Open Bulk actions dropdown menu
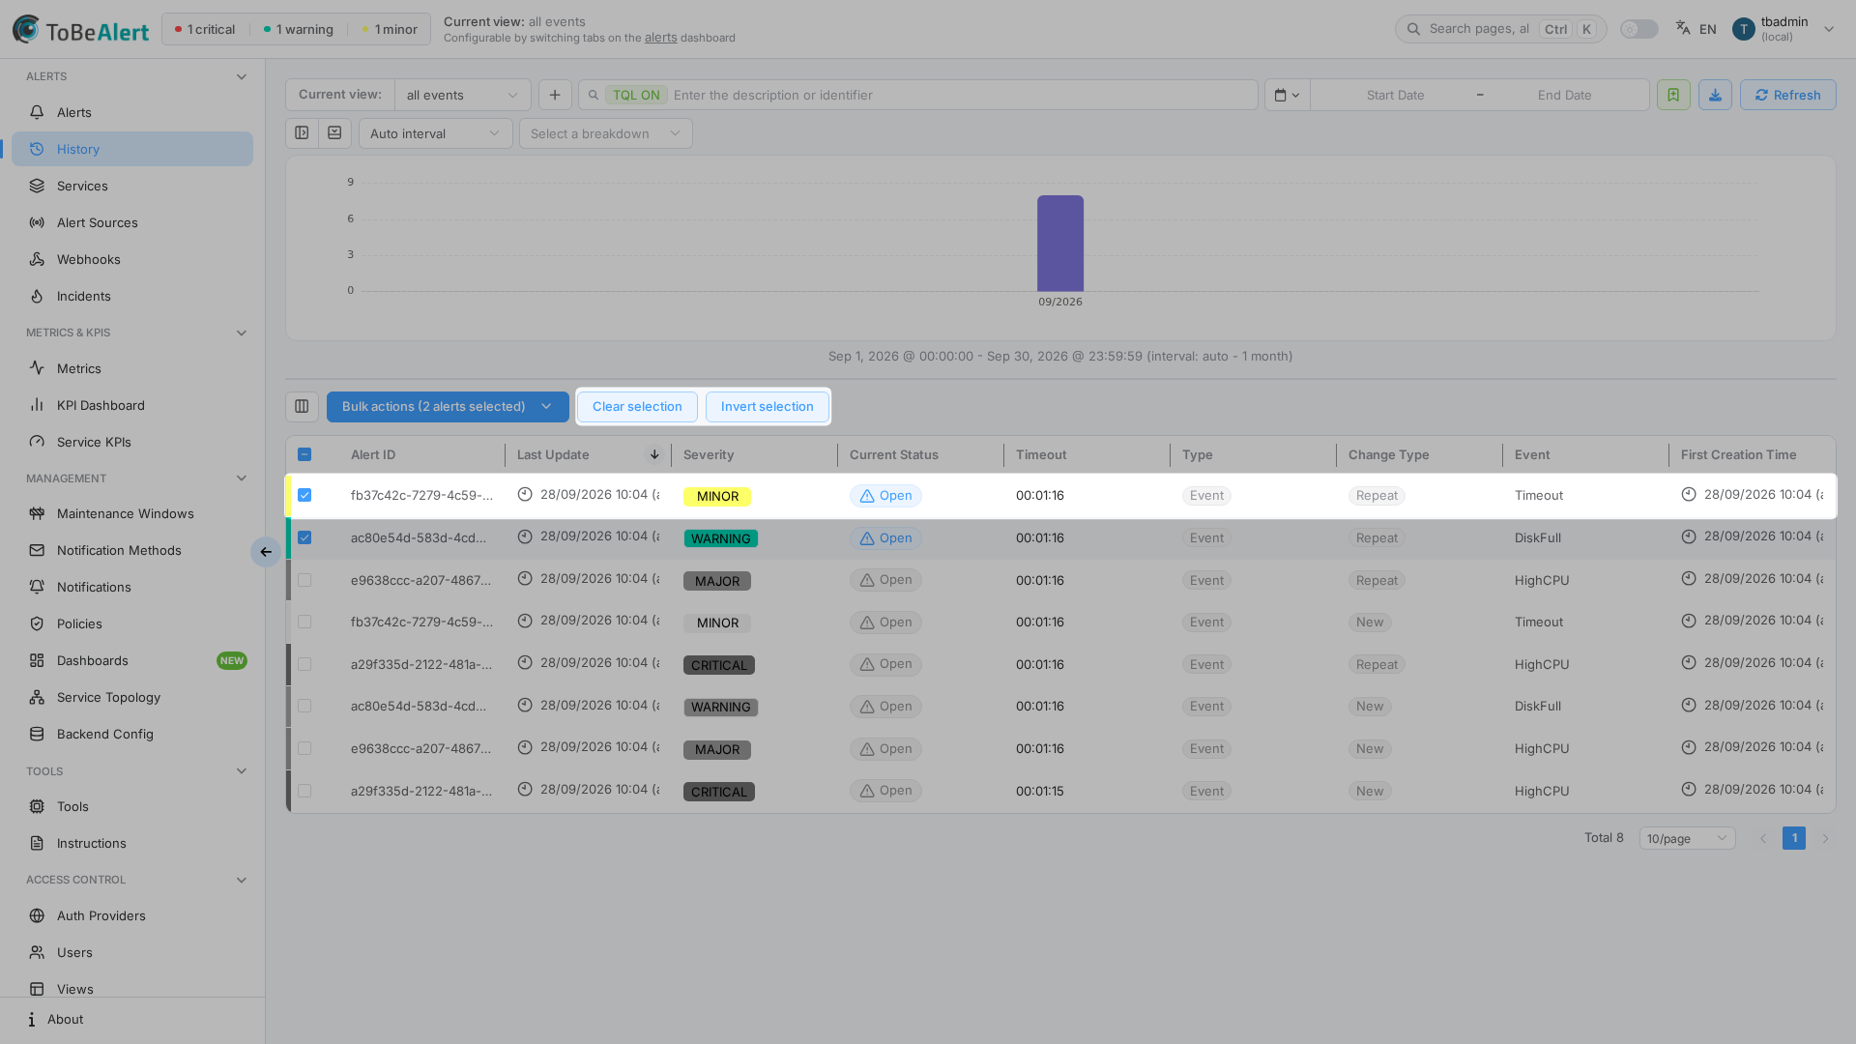1856x1044 pixels. click(x=448, y=407)
